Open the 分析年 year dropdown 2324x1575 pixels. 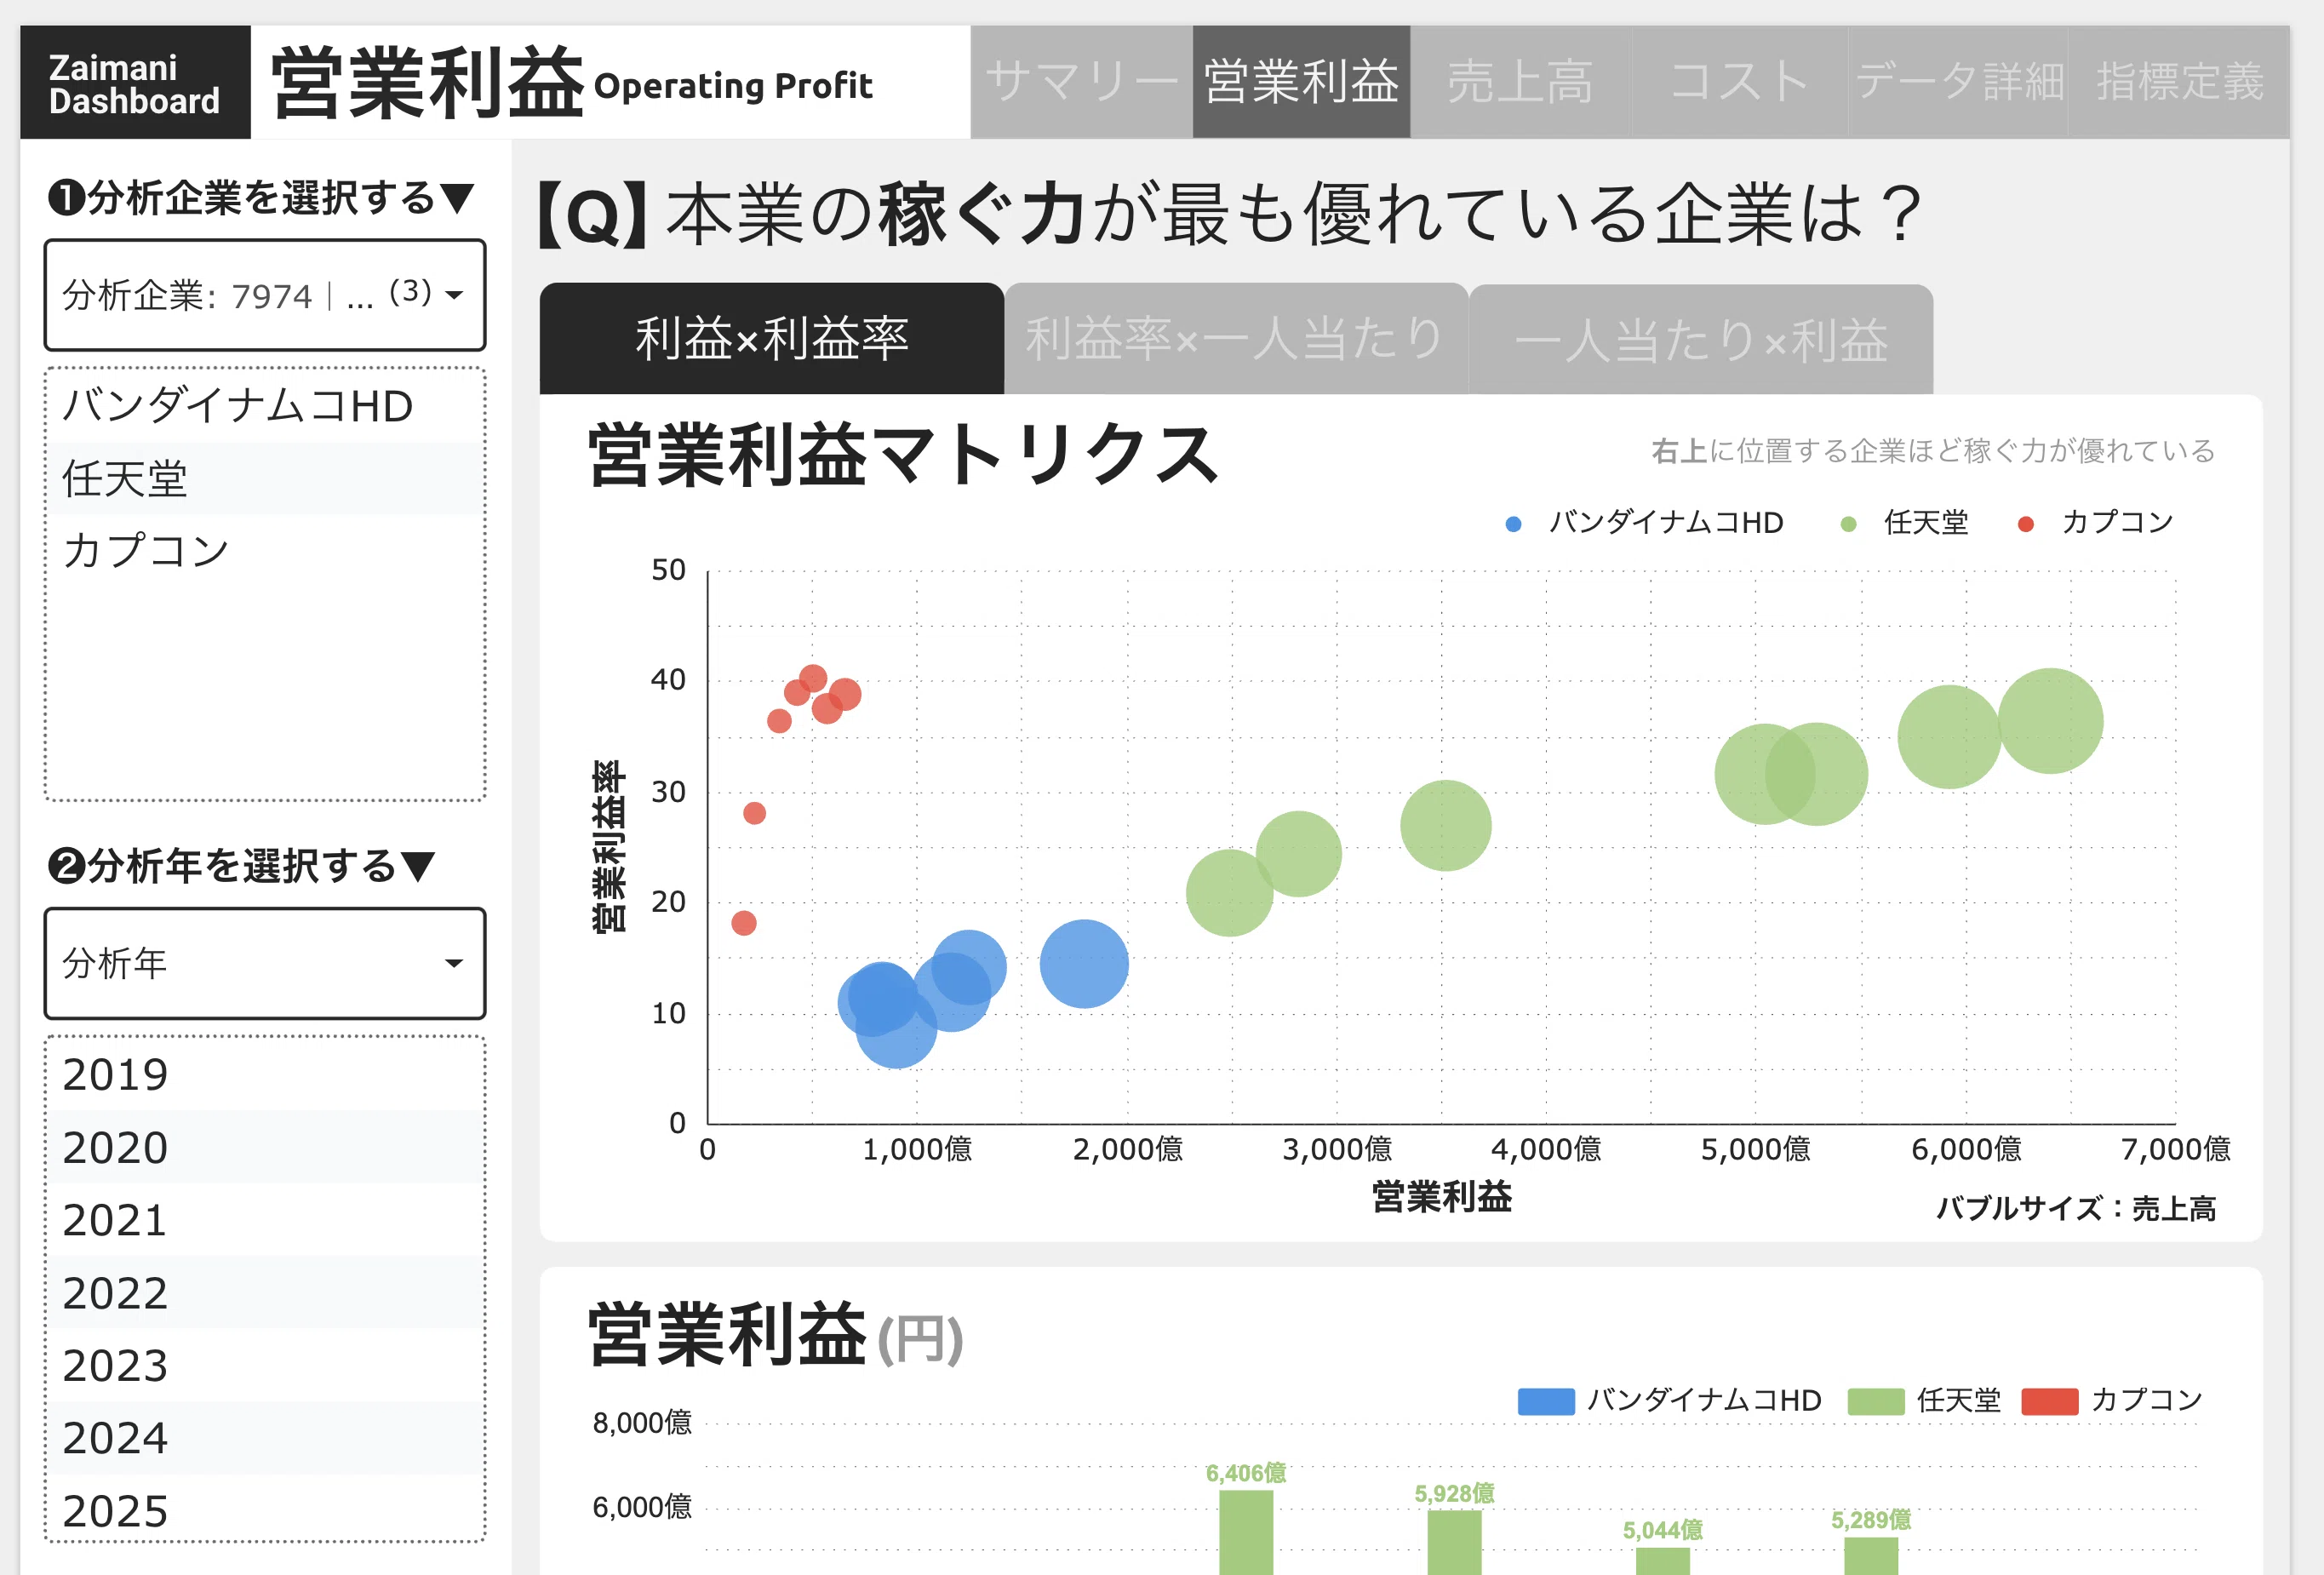[x=265, y=963]
